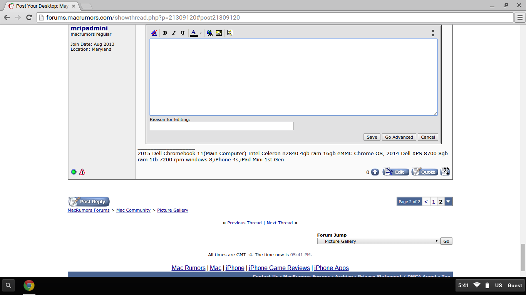The width and height of the screenshot is (526, 295).
Task: Open the Previous Thread link
Action: tap(245, 223)
